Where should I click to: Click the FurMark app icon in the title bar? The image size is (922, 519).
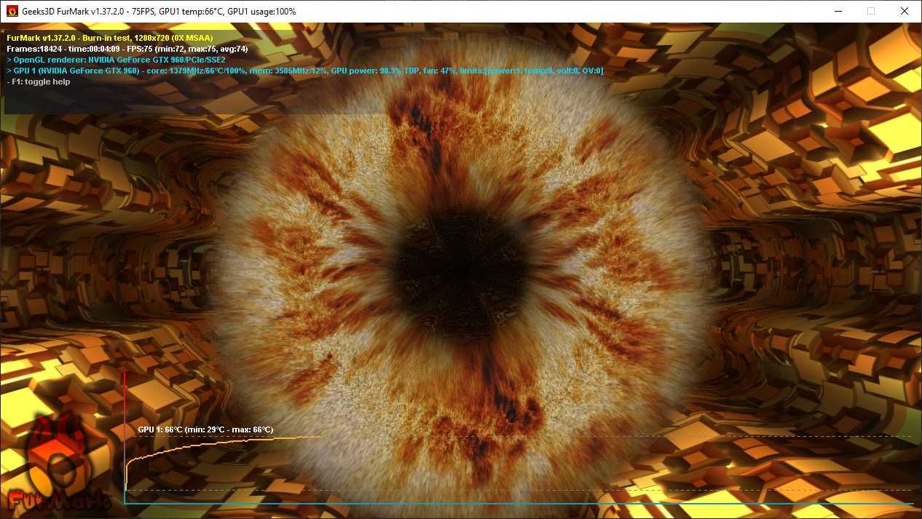[x=12, y=11]
